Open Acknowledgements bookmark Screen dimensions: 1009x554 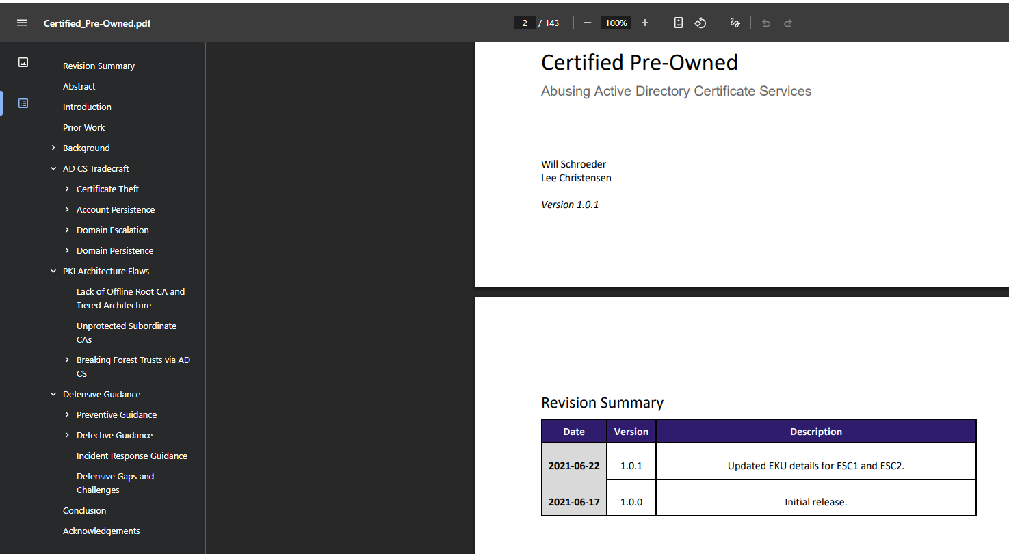click(101, 531)
